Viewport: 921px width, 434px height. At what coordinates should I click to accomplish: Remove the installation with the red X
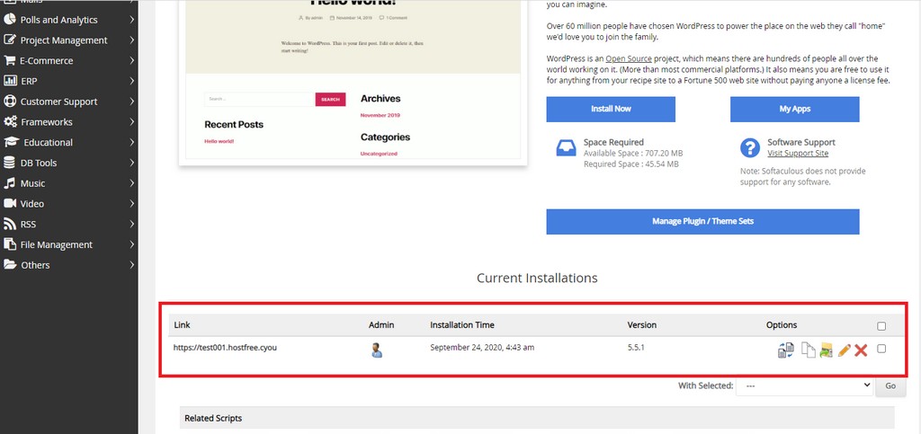(x=861, y=350)
